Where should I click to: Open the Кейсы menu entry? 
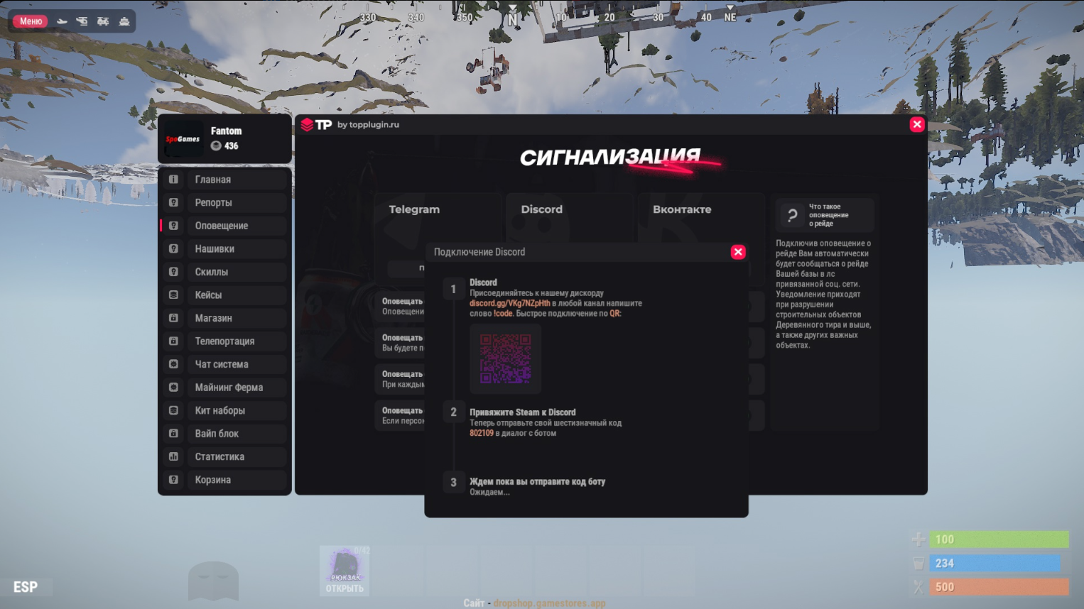pyautogui.click(x=208, y=295)
